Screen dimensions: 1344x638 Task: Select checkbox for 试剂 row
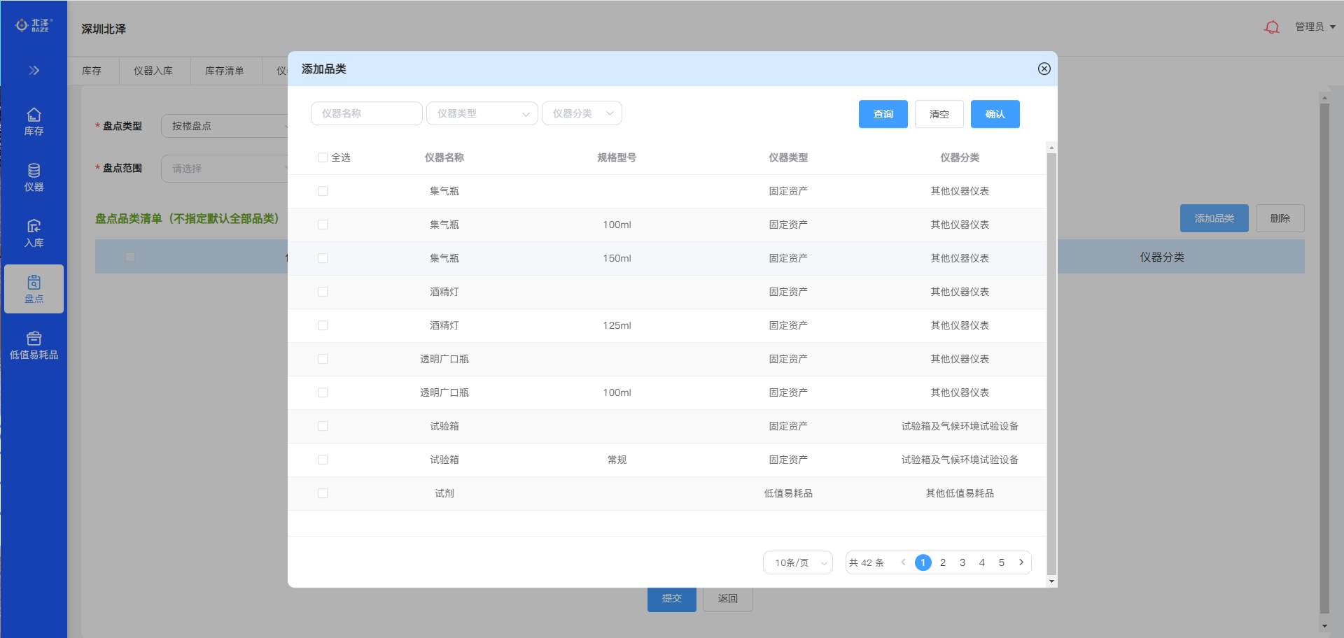(323, 494)
